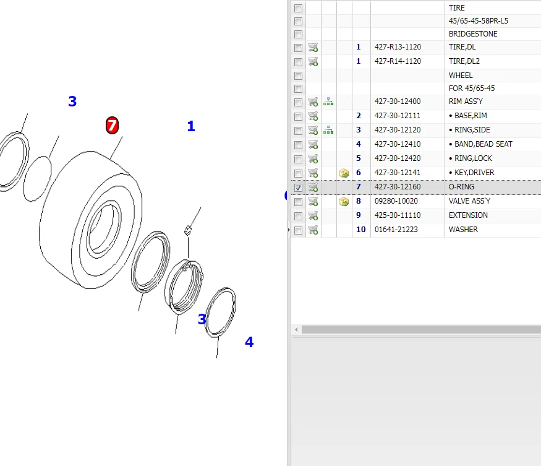Add RING,SIDE 427-30-12120 to cart
The image size is (541, 466).
(x=313, y=130)
